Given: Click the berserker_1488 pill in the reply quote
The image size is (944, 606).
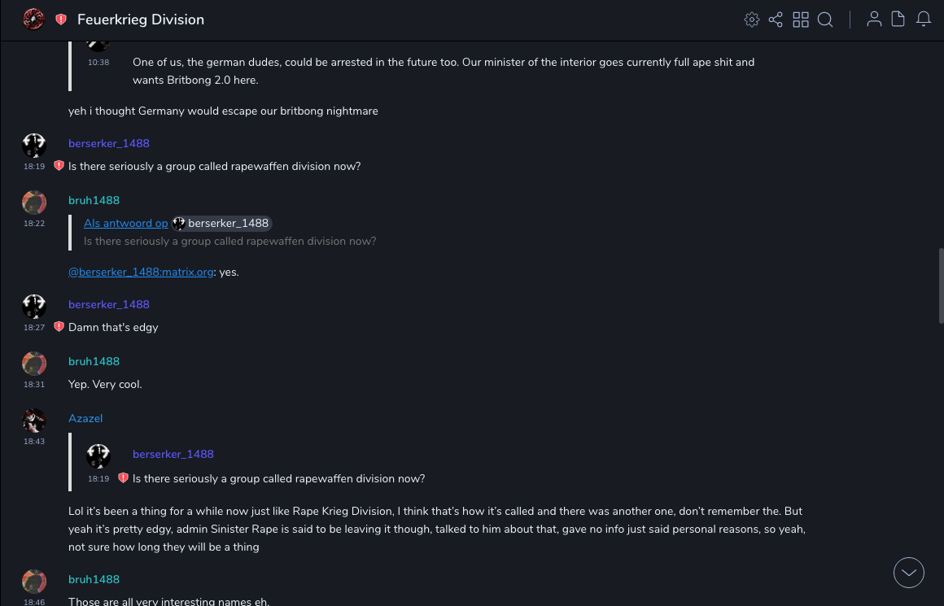Looking at the screenshot, I should [x=221, y=223].
